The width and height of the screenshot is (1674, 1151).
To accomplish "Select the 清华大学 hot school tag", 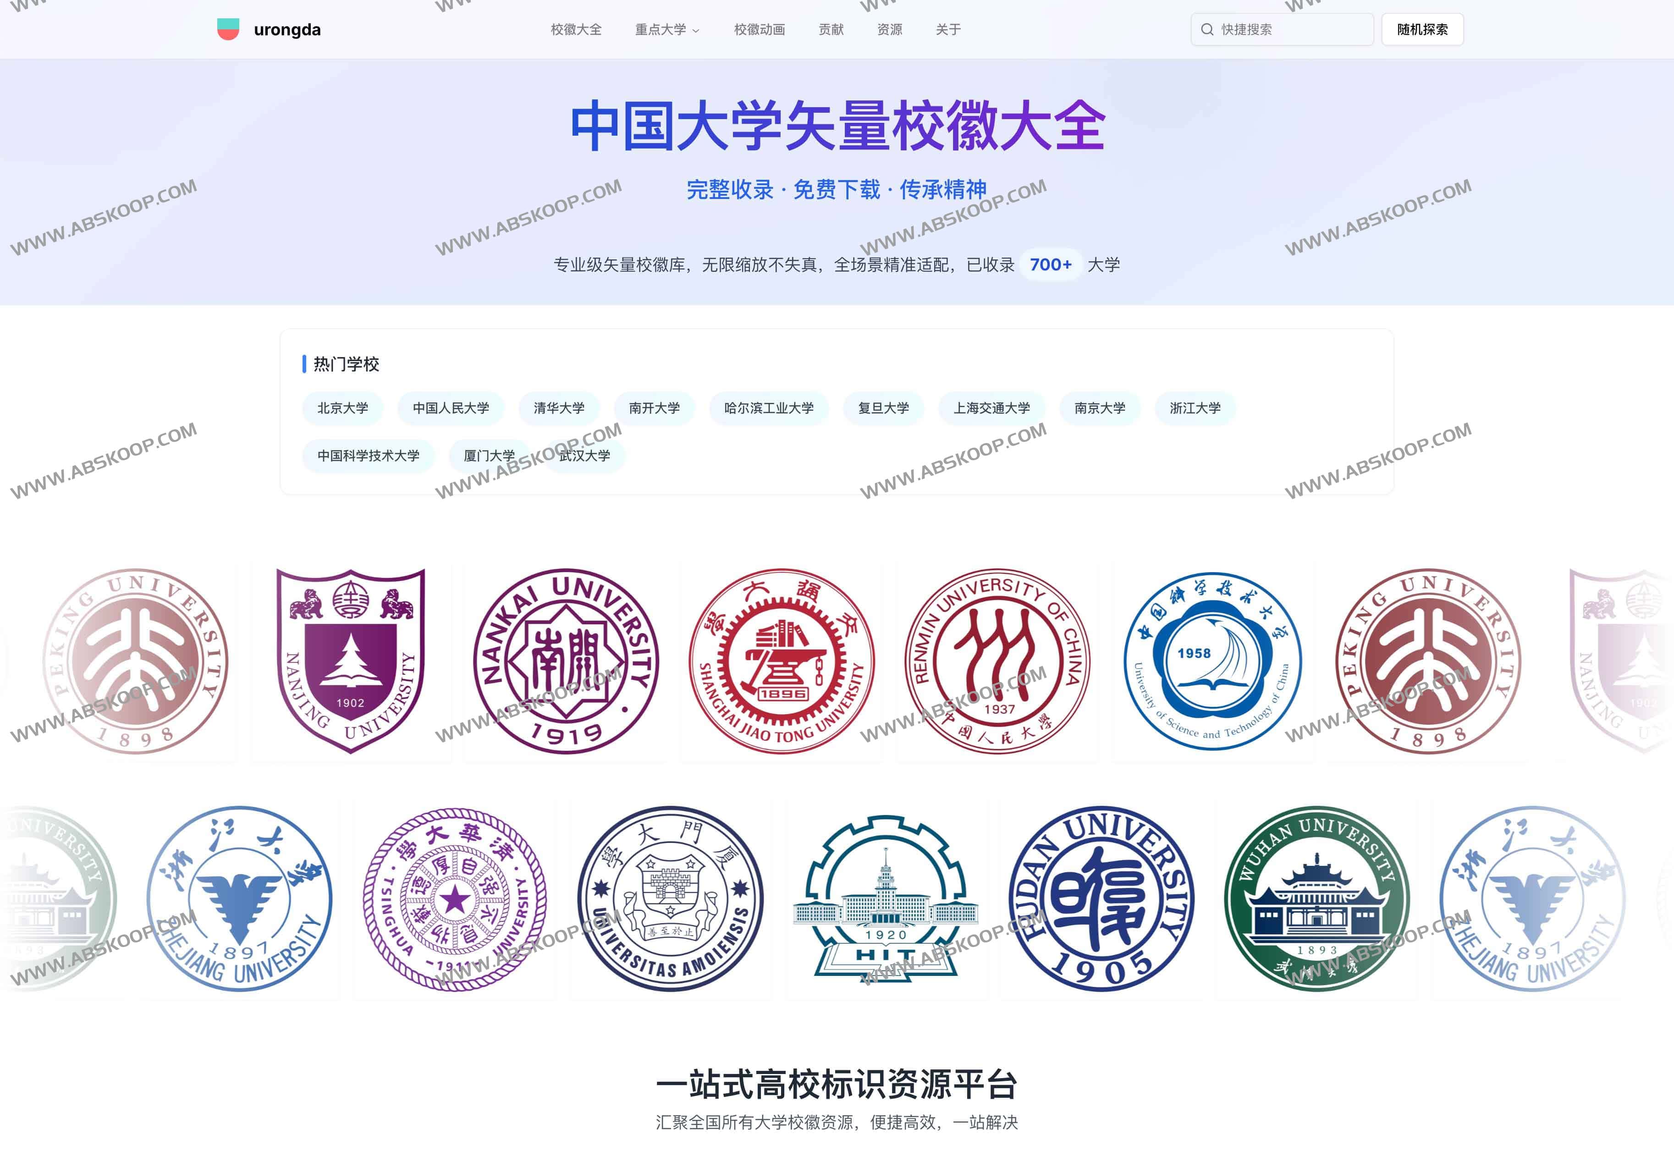I will [559, 408].
